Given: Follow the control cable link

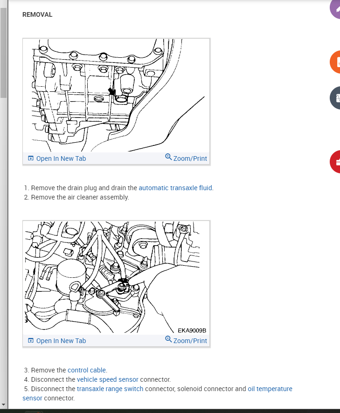Looking at the screenshot, I should (x=87, y=370).
